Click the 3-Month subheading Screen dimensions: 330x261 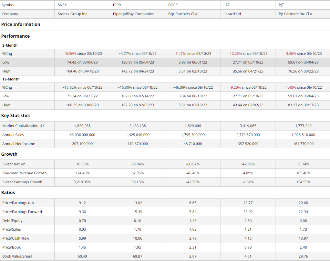10,45
